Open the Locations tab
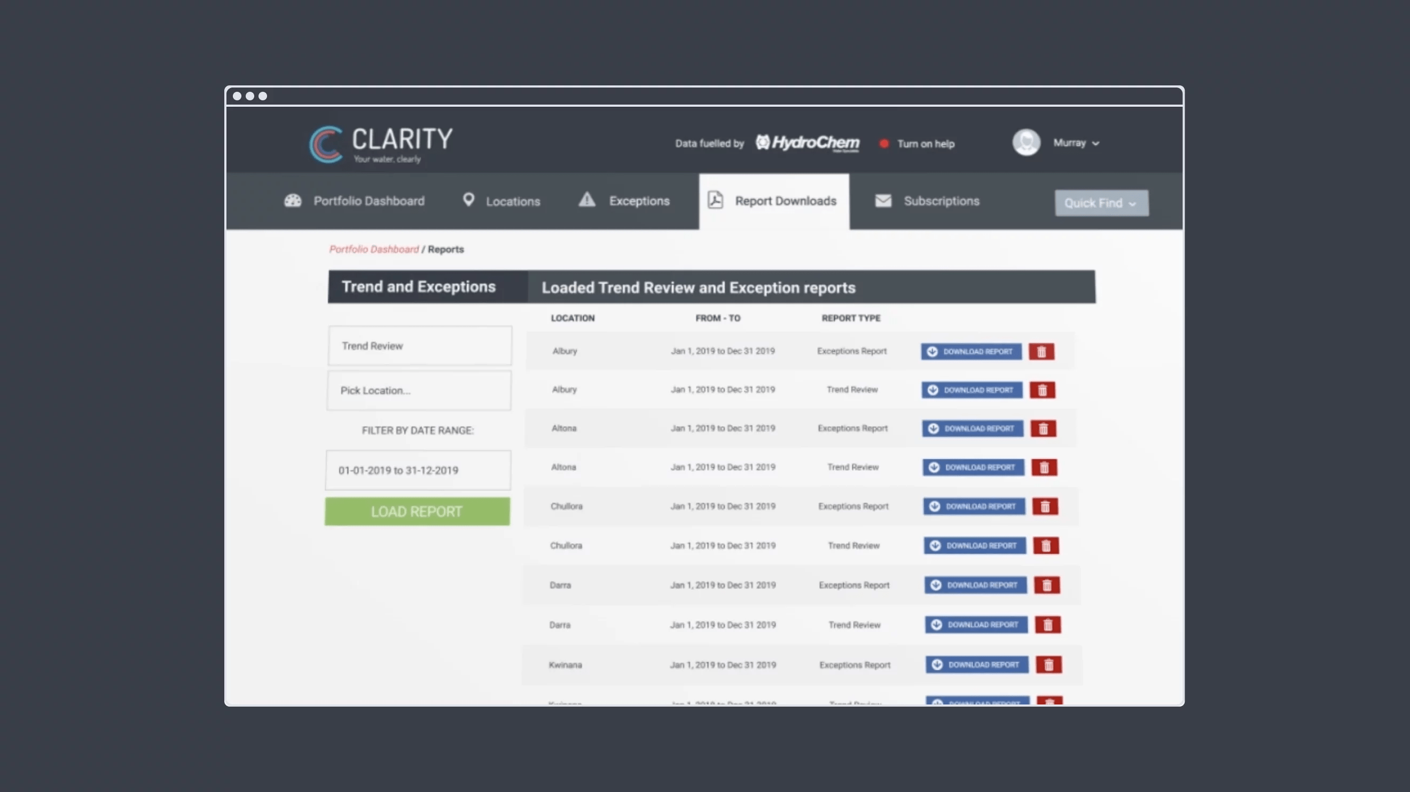The height and width of the screenshot is (792, 1410). pyautogui.click(x=501, y=201)
